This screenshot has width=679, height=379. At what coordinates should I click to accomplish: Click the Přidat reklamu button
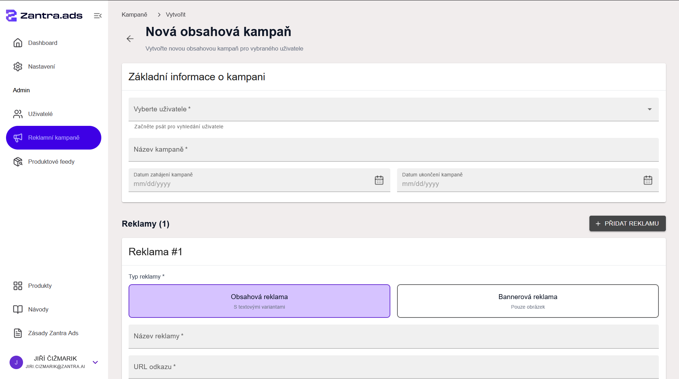[x=627, y=223]
